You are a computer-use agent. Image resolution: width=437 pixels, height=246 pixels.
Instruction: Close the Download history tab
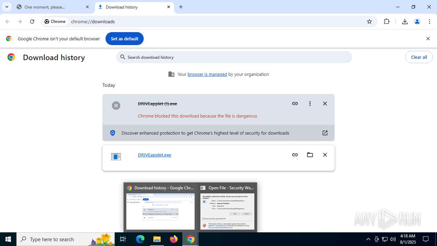(x=169, y=7)
